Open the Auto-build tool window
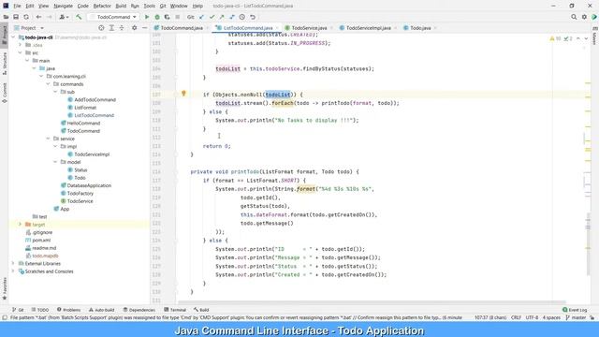 [102, 310]
